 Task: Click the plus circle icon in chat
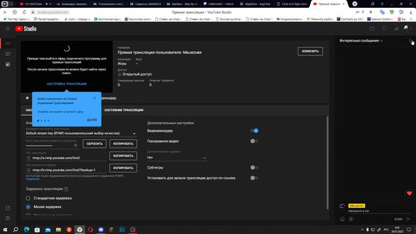[351, 219]
